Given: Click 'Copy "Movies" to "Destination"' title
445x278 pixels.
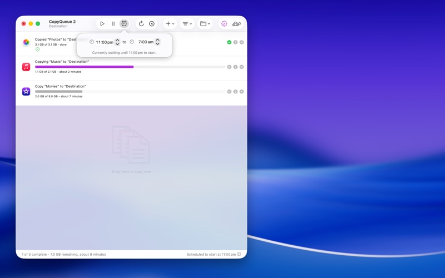Looking at the screenshot, I should 60,86.
